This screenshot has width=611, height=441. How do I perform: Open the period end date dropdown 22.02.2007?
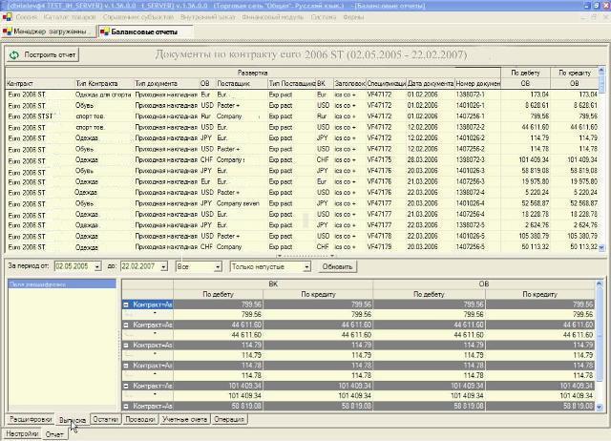click(164, 267)
